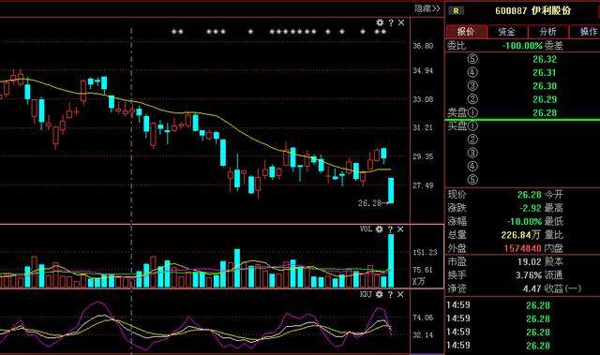600x355 pixels.
Task: Close the KDJ indicator panel
Action: coord(400,295)
